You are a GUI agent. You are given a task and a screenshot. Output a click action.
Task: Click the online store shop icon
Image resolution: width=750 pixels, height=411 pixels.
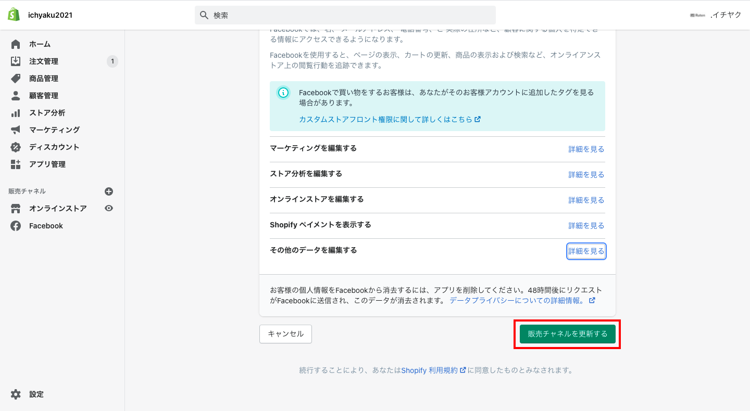click(16, 209)
